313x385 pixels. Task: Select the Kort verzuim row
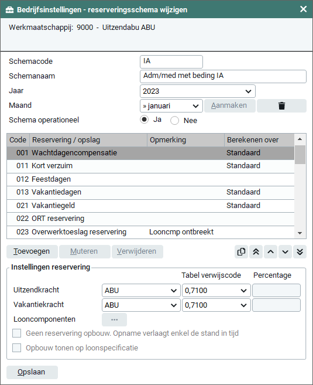point(150,166)
